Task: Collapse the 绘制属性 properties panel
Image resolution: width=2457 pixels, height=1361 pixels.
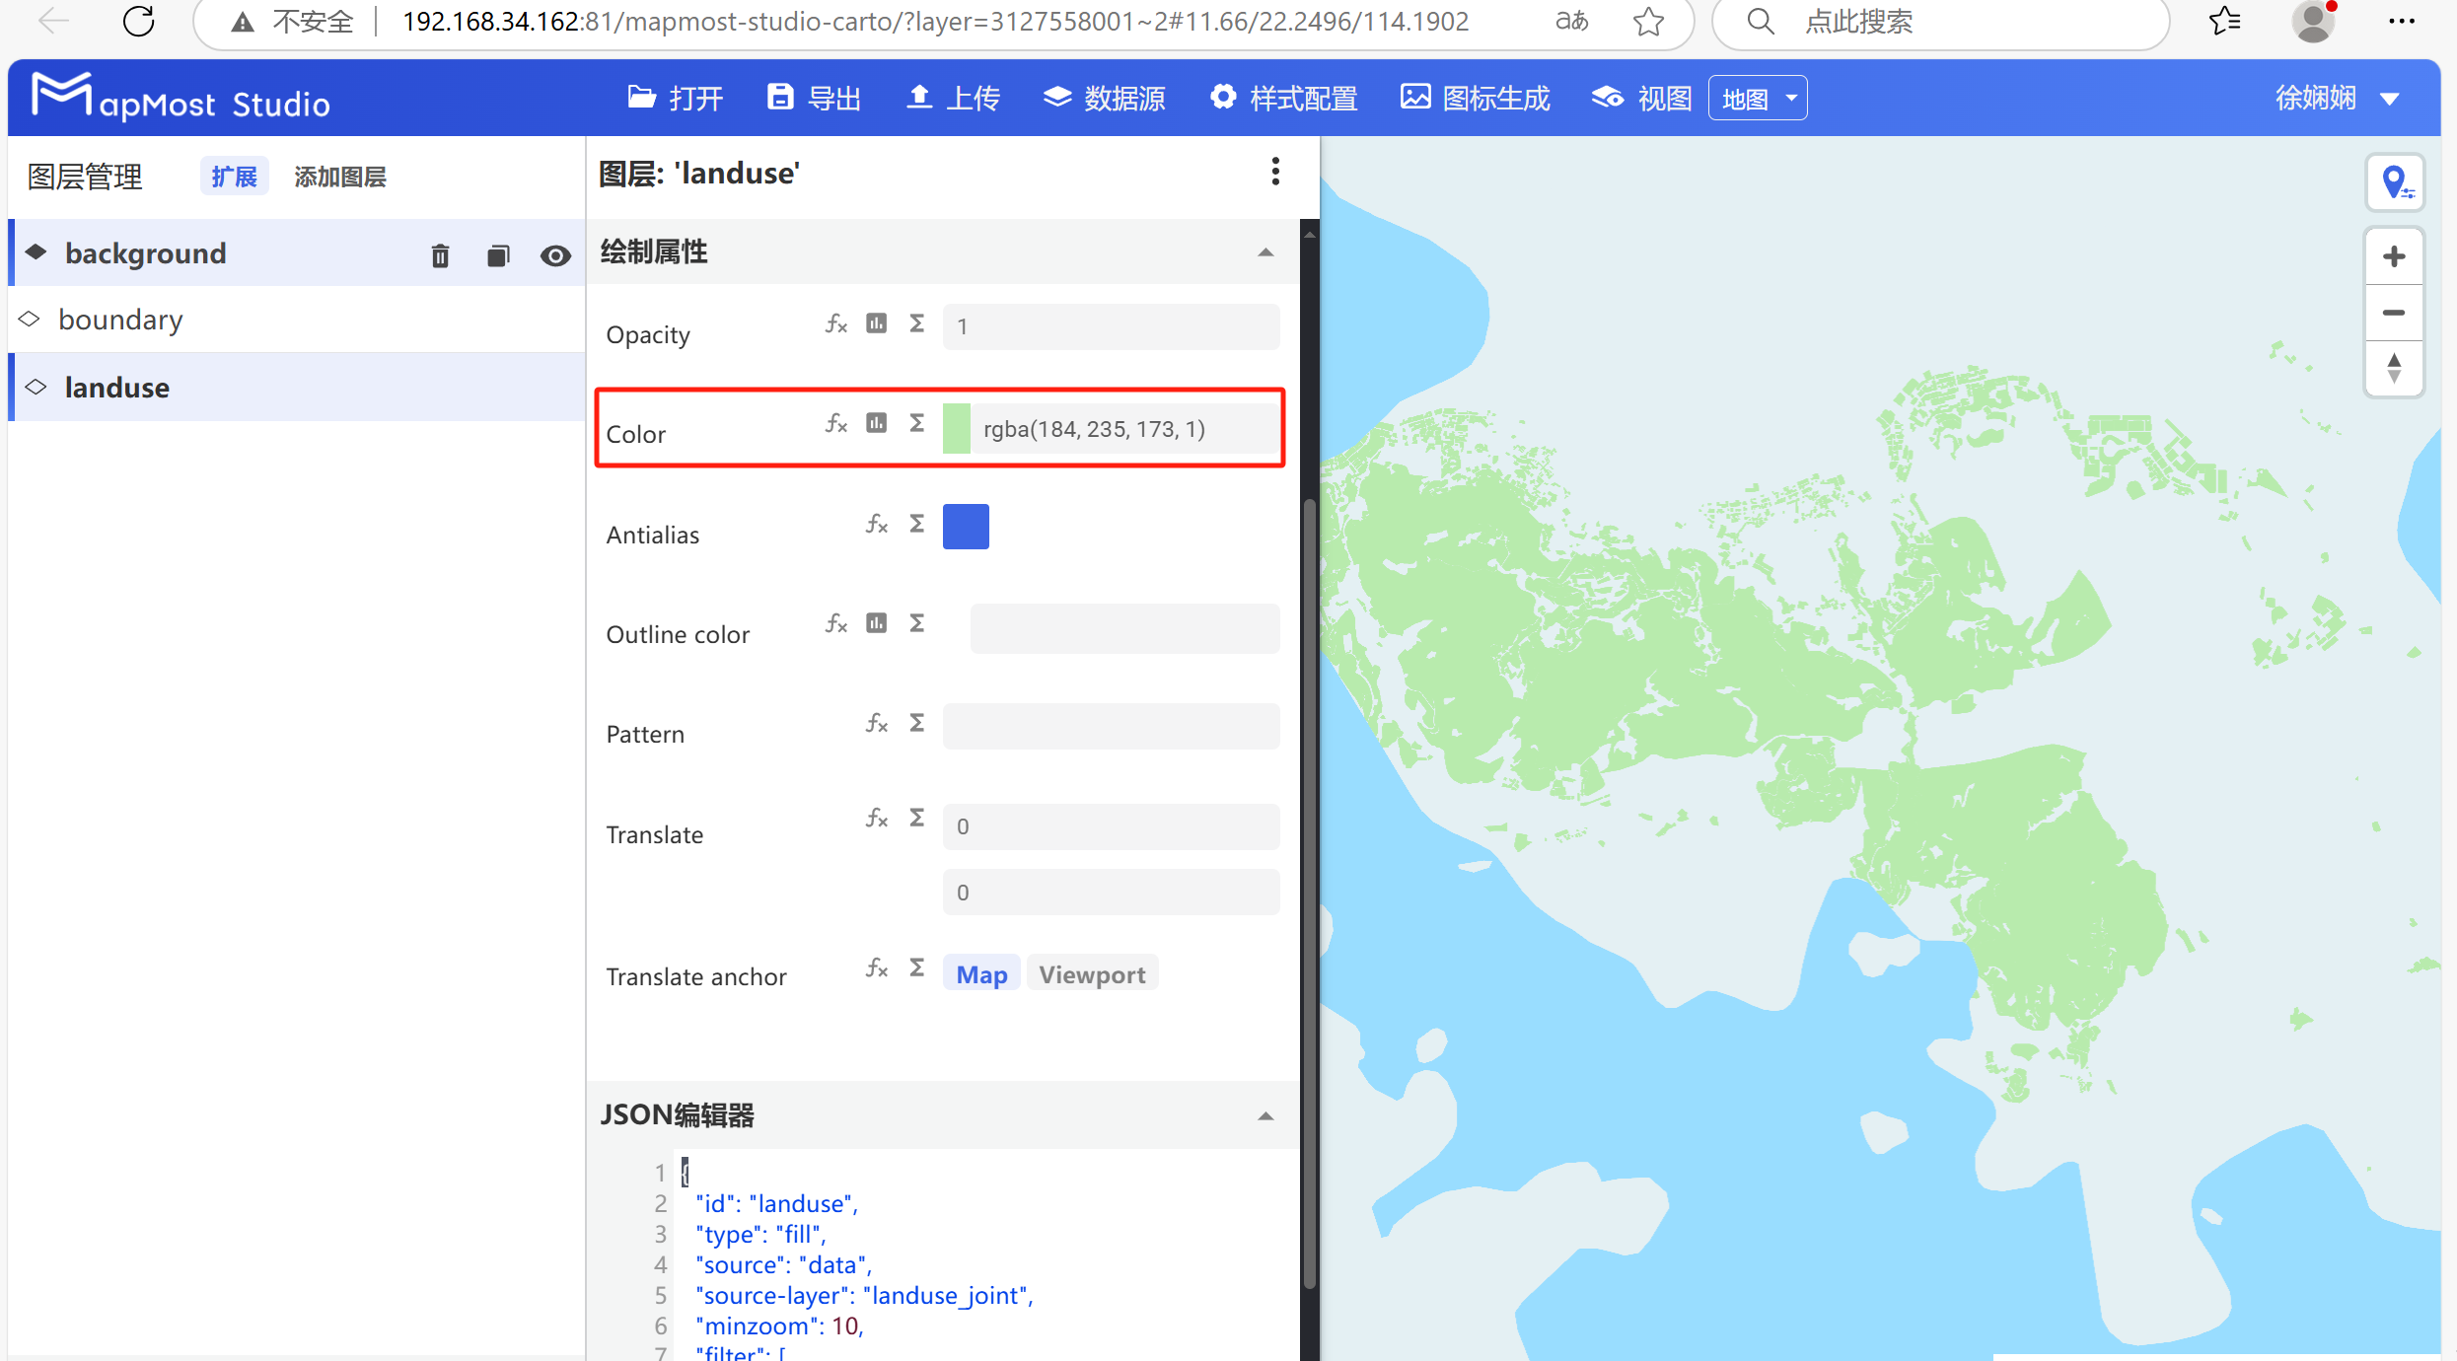Action: click(x=1265, y=253)
